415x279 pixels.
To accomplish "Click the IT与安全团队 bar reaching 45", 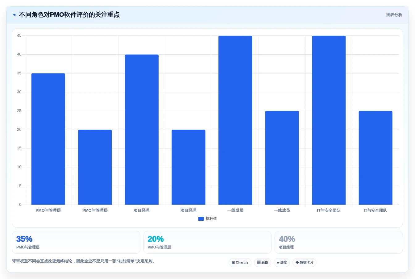I will click(x=329, y=120).
